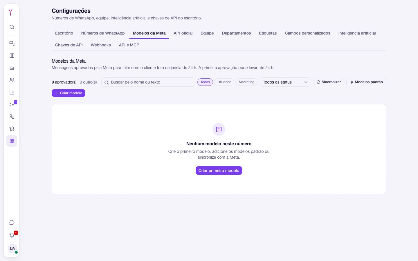
Task: Focus the Buscar pelo nome ou texto field
Action: coord(148,82)
